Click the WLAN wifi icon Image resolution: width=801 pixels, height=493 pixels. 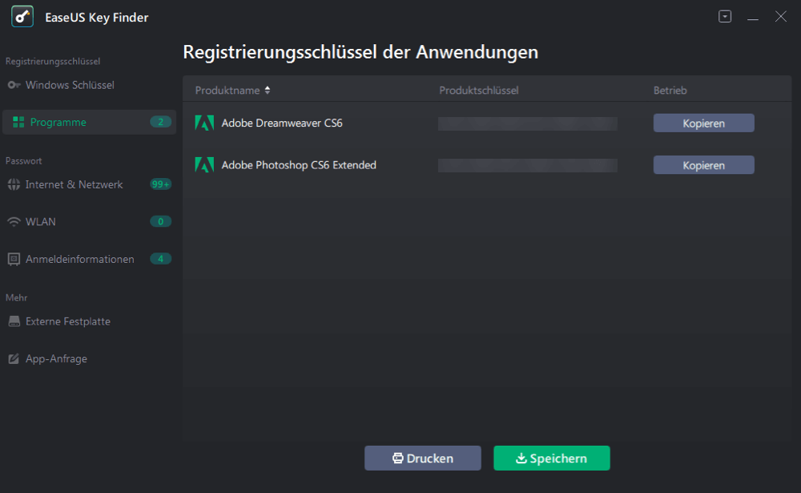click(14, 221)
